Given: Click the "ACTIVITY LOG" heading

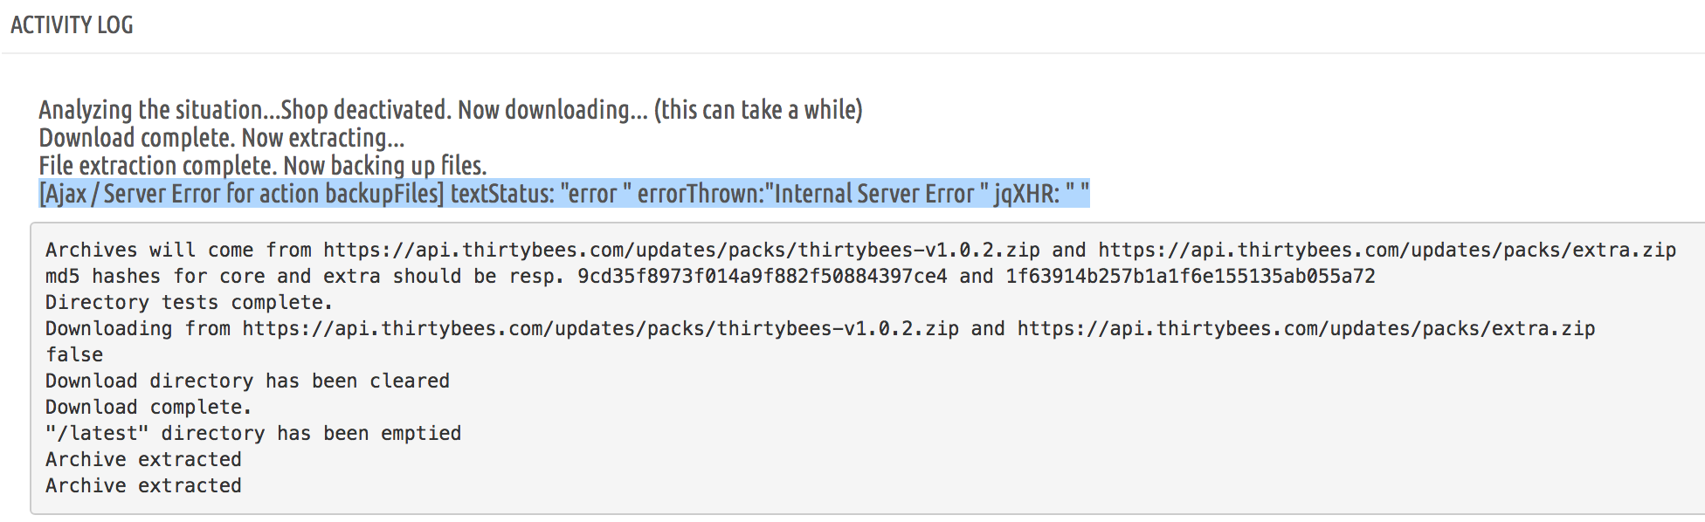Looking at the screenshot, I should [x=72, y=25].
